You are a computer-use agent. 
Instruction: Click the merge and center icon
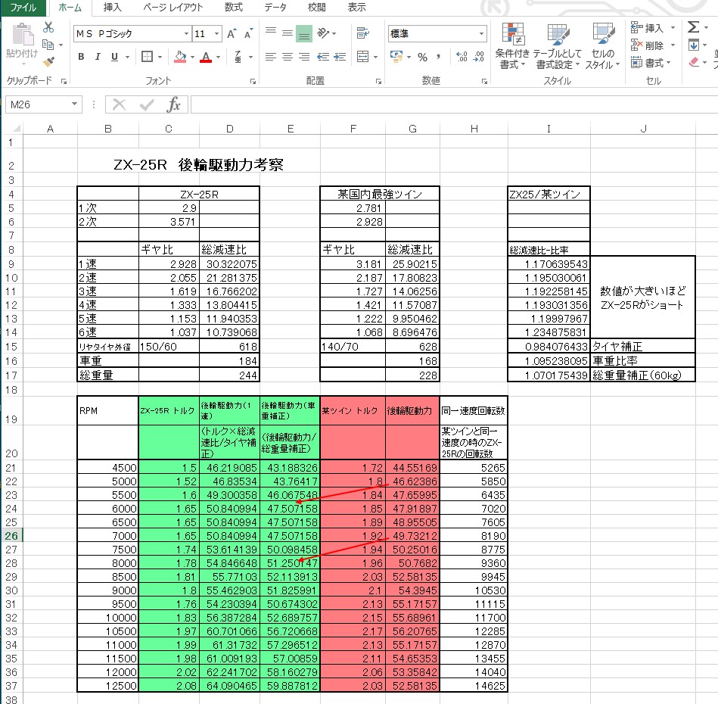click(362, 57)
